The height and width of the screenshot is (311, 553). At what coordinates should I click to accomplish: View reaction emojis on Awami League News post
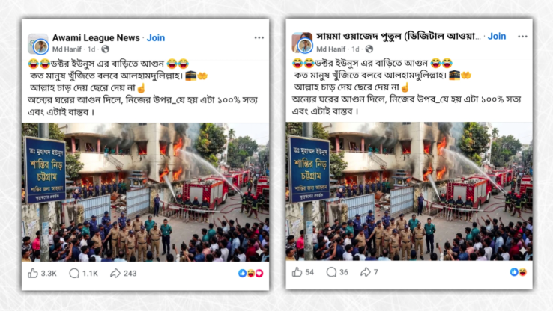click(251, 274)
